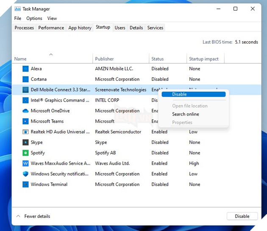The image size is (267, 231).
Task: Click the High startup impact value
Action: [194, 163]
